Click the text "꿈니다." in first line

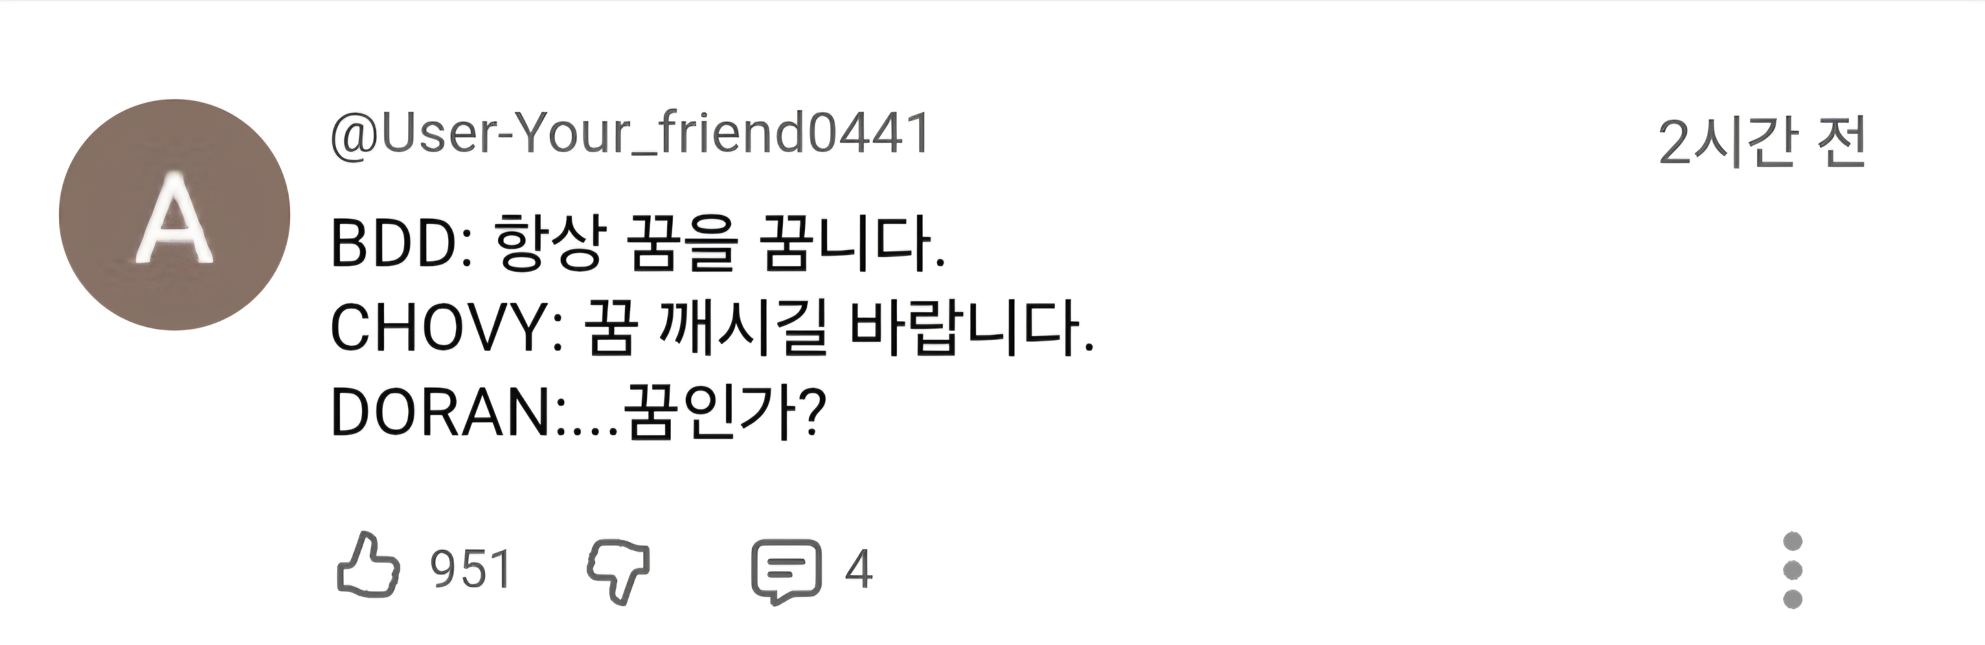click(852, 245)
